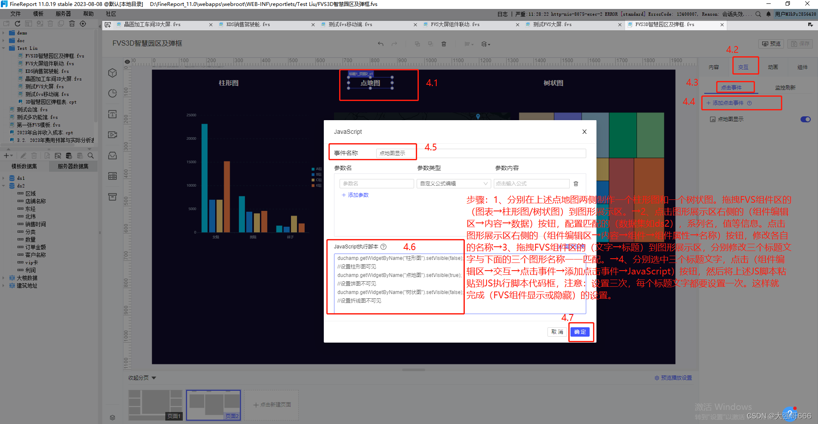Click the JS icon of 点地图显示 event
Viewport: 818px width, 424px height.
(x=713, y=119)
